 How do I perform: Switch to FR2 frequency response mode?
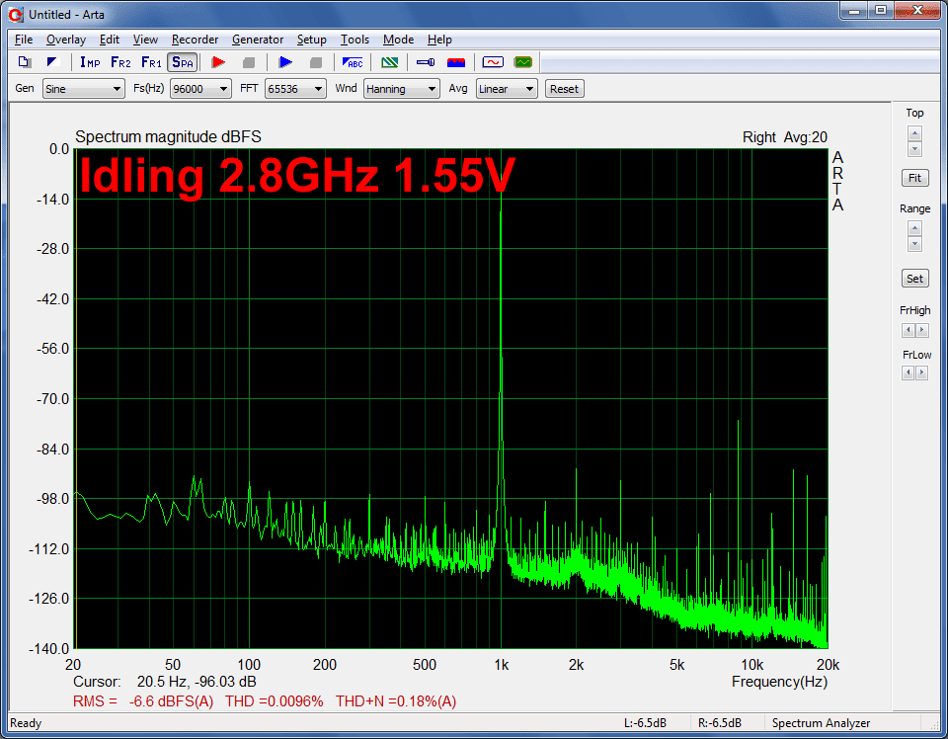[120, 62]
